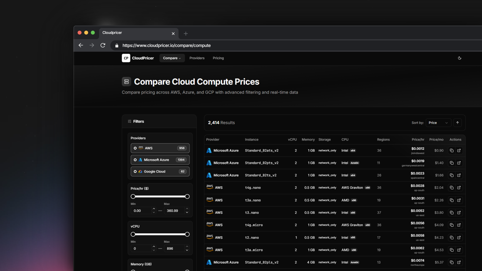Open the Pricing page
Screen dimensions: 482x271
click(218, 58)
